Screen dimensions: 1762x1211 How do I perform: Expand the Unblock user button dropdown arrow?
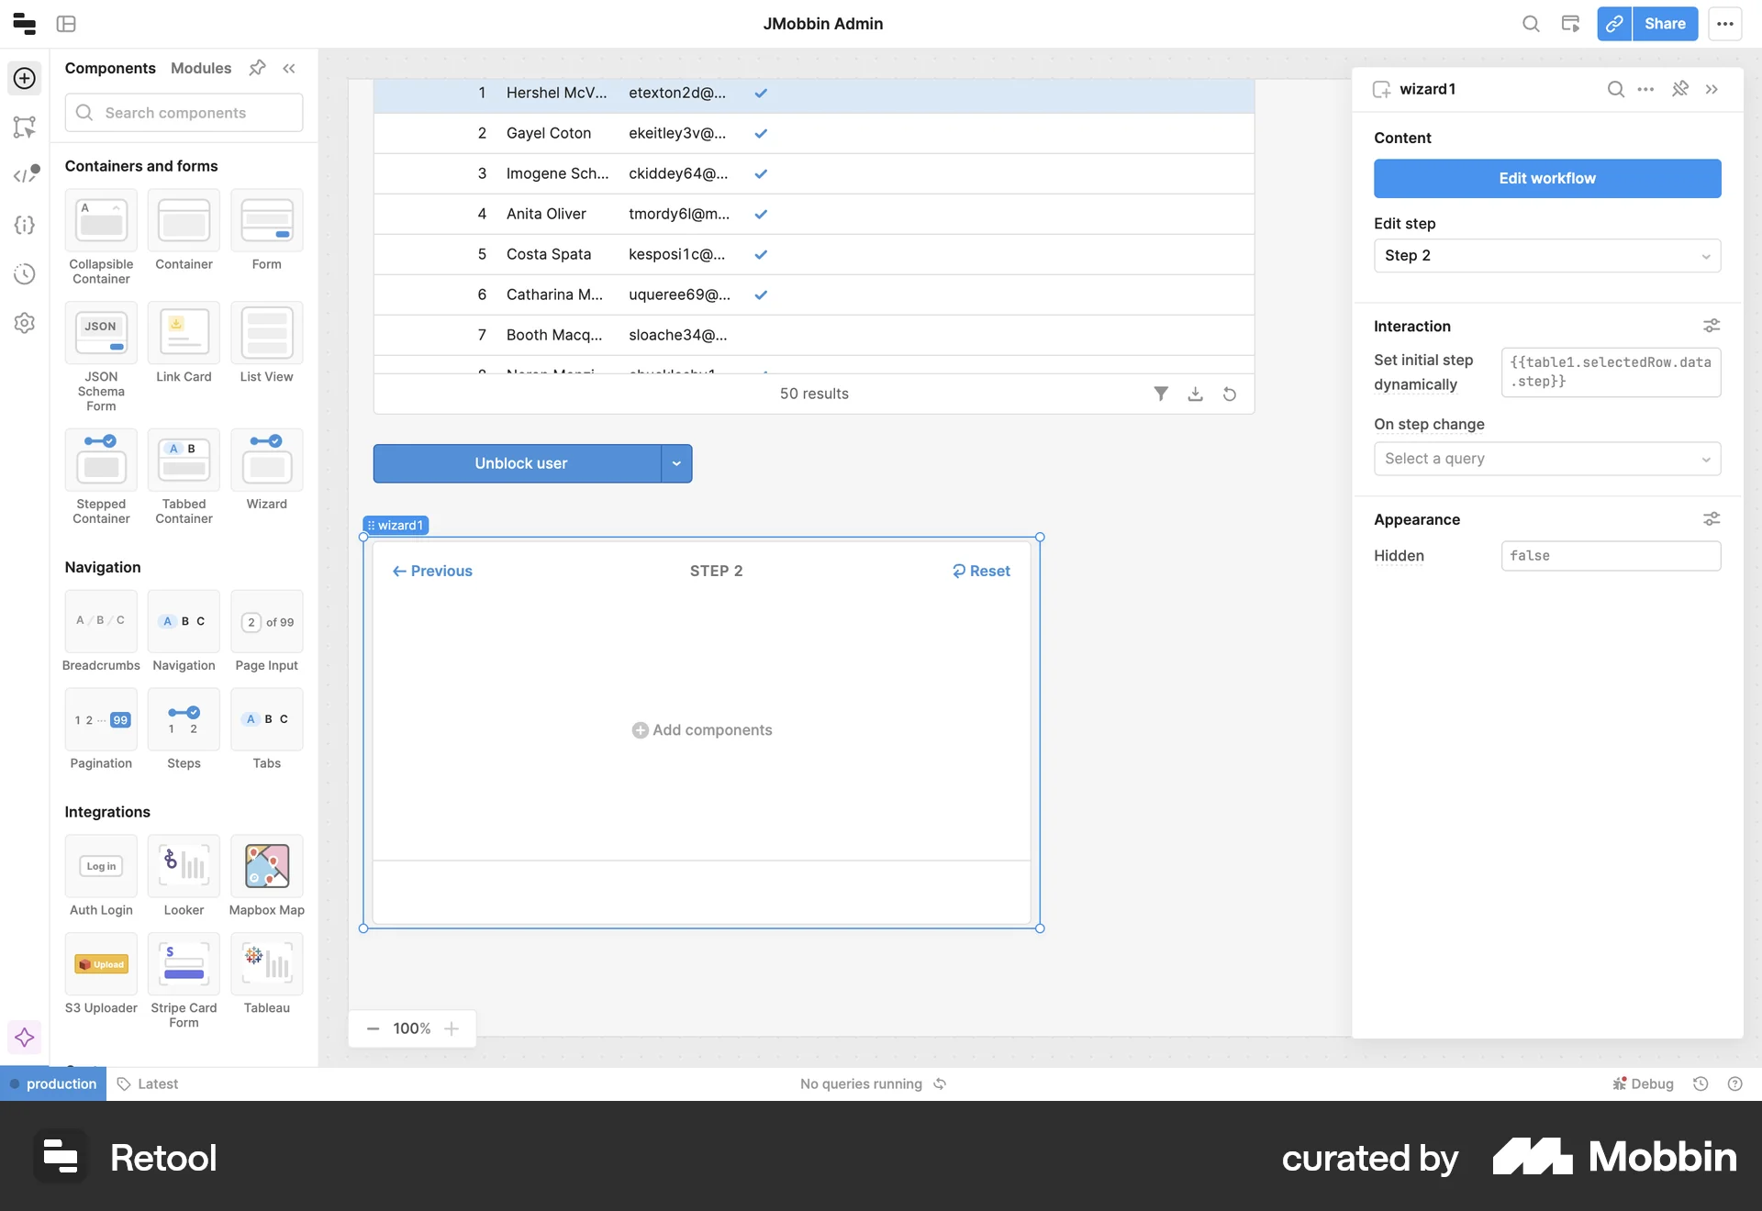[676, 463]
